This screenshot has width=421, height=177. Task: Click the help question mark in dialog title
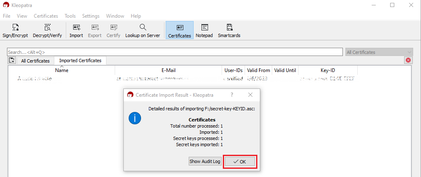232,95
